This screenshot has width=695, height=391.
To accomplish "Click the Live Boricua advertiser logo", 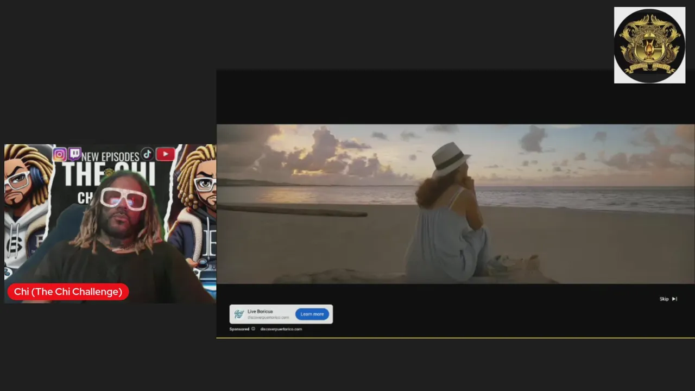I will (x=239, y=314).
